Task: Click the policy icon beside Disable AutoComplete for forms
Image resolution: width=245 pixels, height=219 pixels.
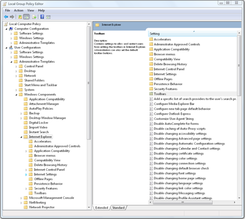Action: click(151, 123)
